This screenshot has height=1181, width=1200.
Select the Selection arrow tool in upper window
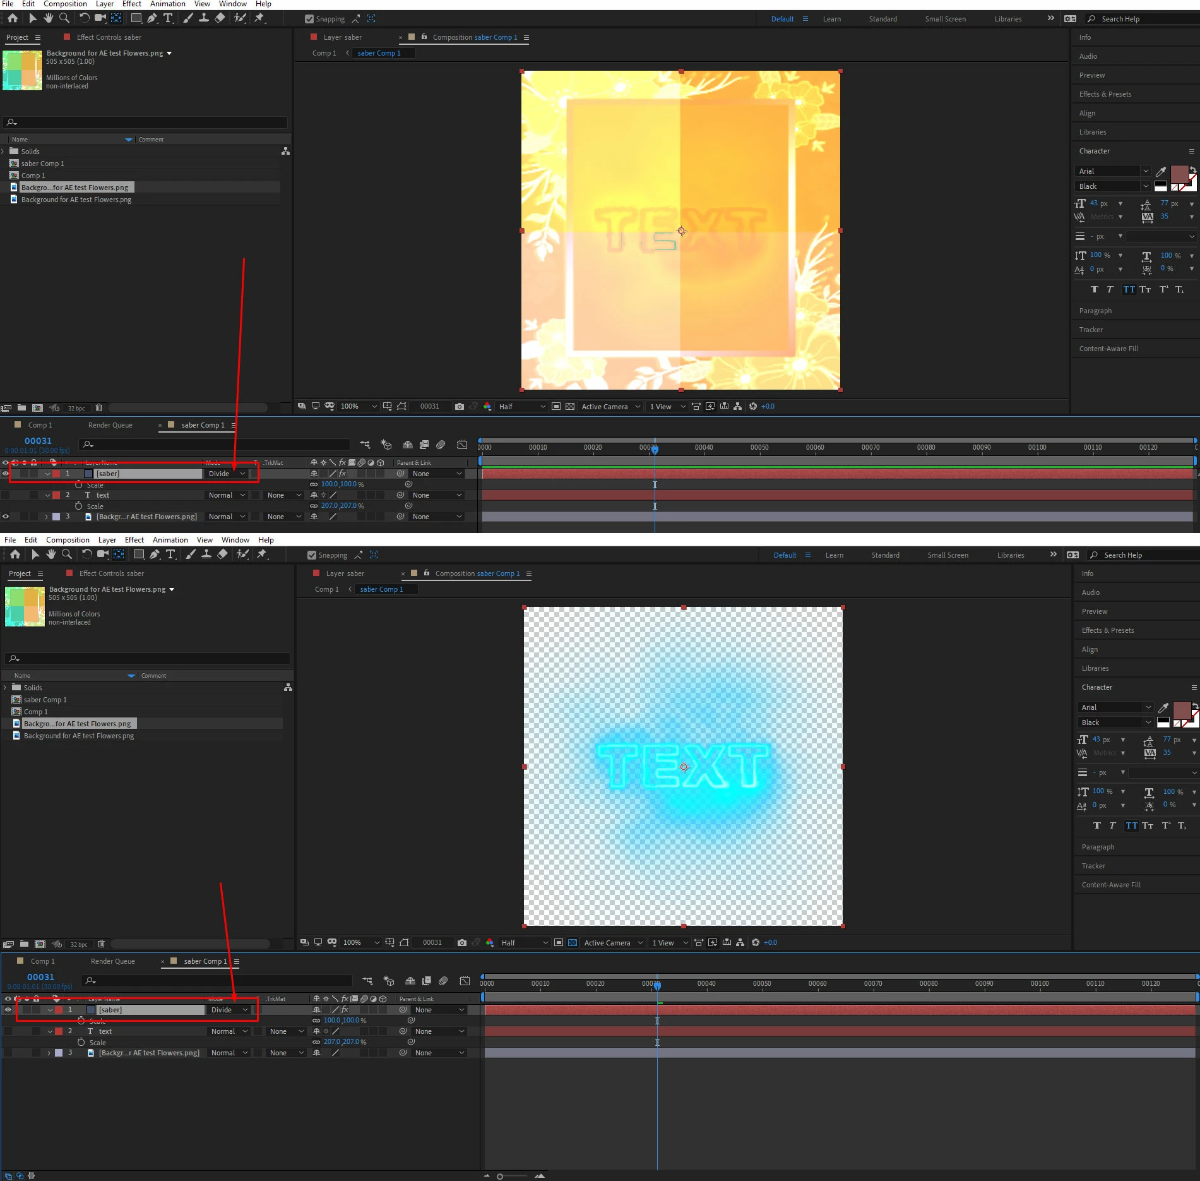[33, 18]
